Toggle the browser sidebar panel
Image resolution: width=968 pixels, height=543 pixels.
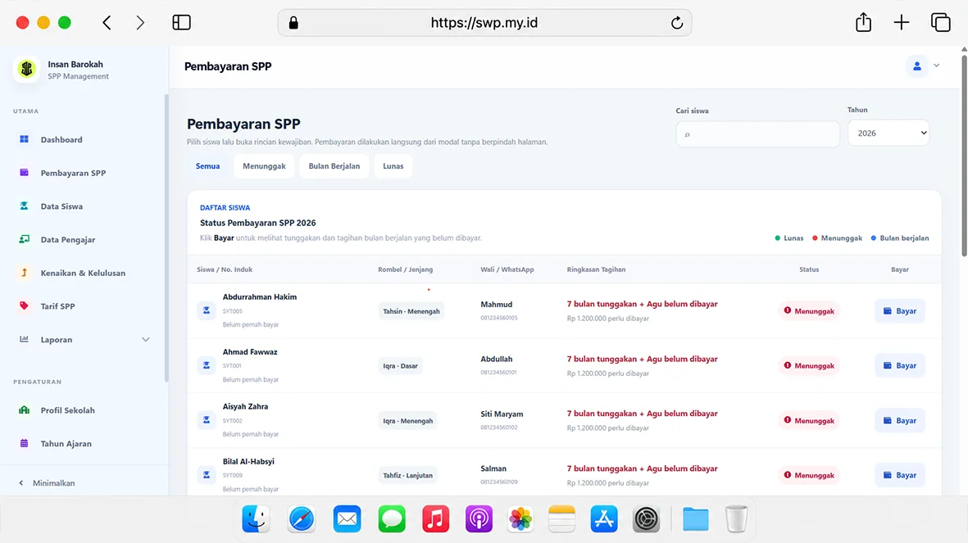point(181,23)
